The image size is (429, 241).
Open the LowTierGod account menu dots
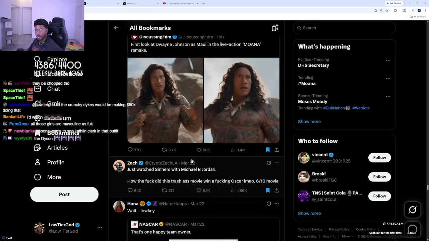click(x=100, y=228)
